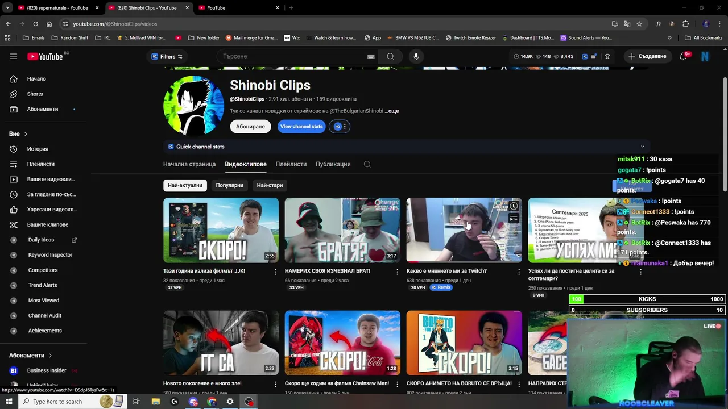Search within channel using magnifier icon

[367, 164]
